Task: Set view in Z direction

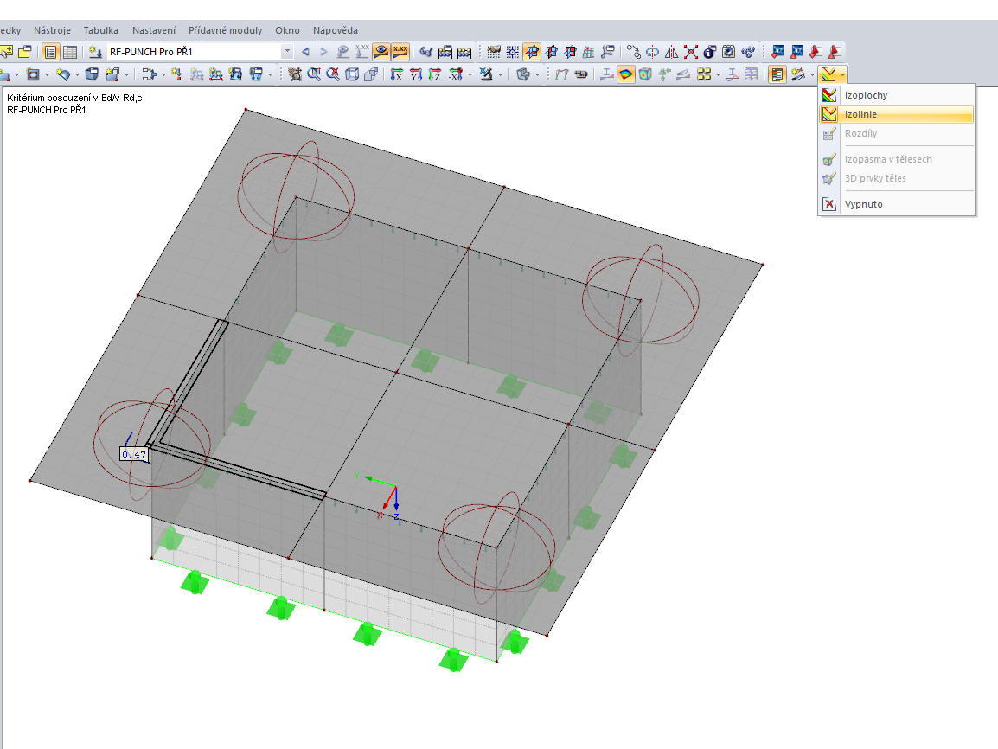Action: (435, 74)
